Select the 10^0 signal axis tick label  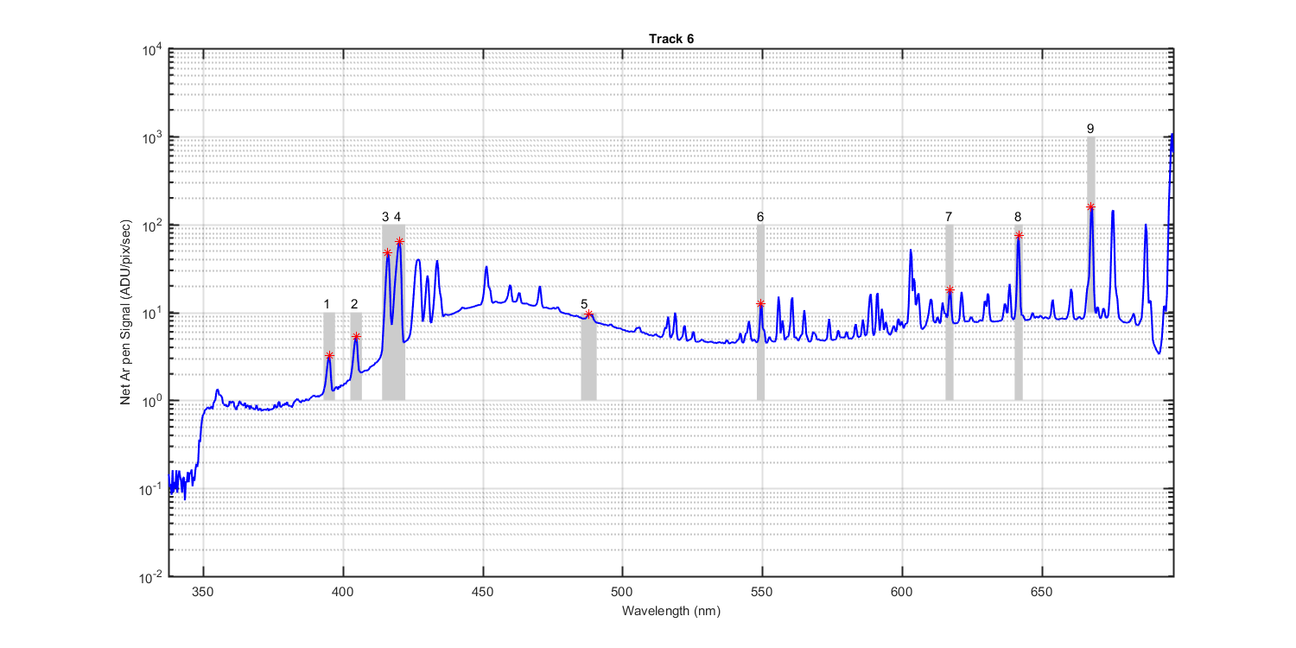(154, 401)
